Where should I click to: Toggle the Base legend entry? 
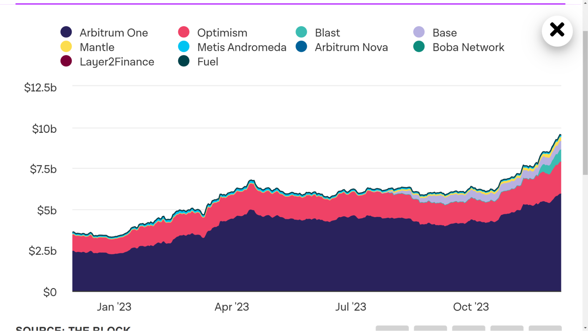419,32
